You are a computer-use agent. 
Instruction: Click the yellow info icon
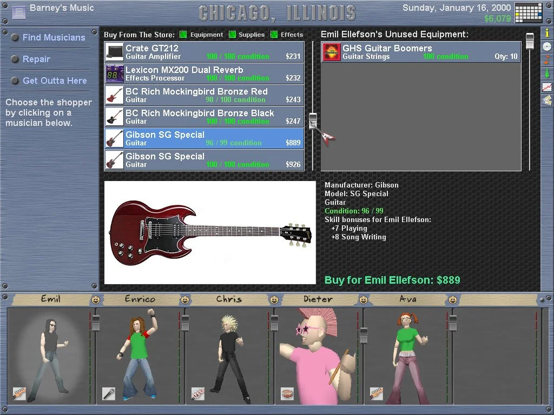[547, 33]
